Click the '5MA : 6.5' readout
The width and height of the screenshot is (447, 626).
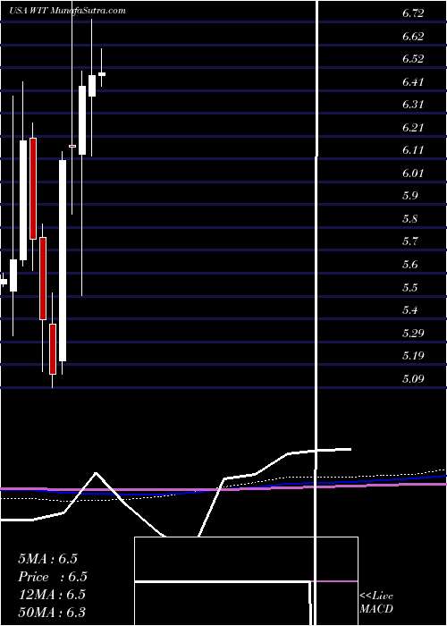[48, 559]
